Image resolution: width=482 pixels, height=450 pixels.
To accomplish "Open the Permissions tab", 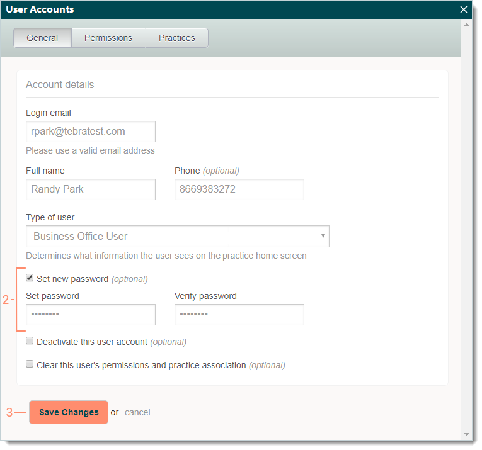I will pos(108,38).
